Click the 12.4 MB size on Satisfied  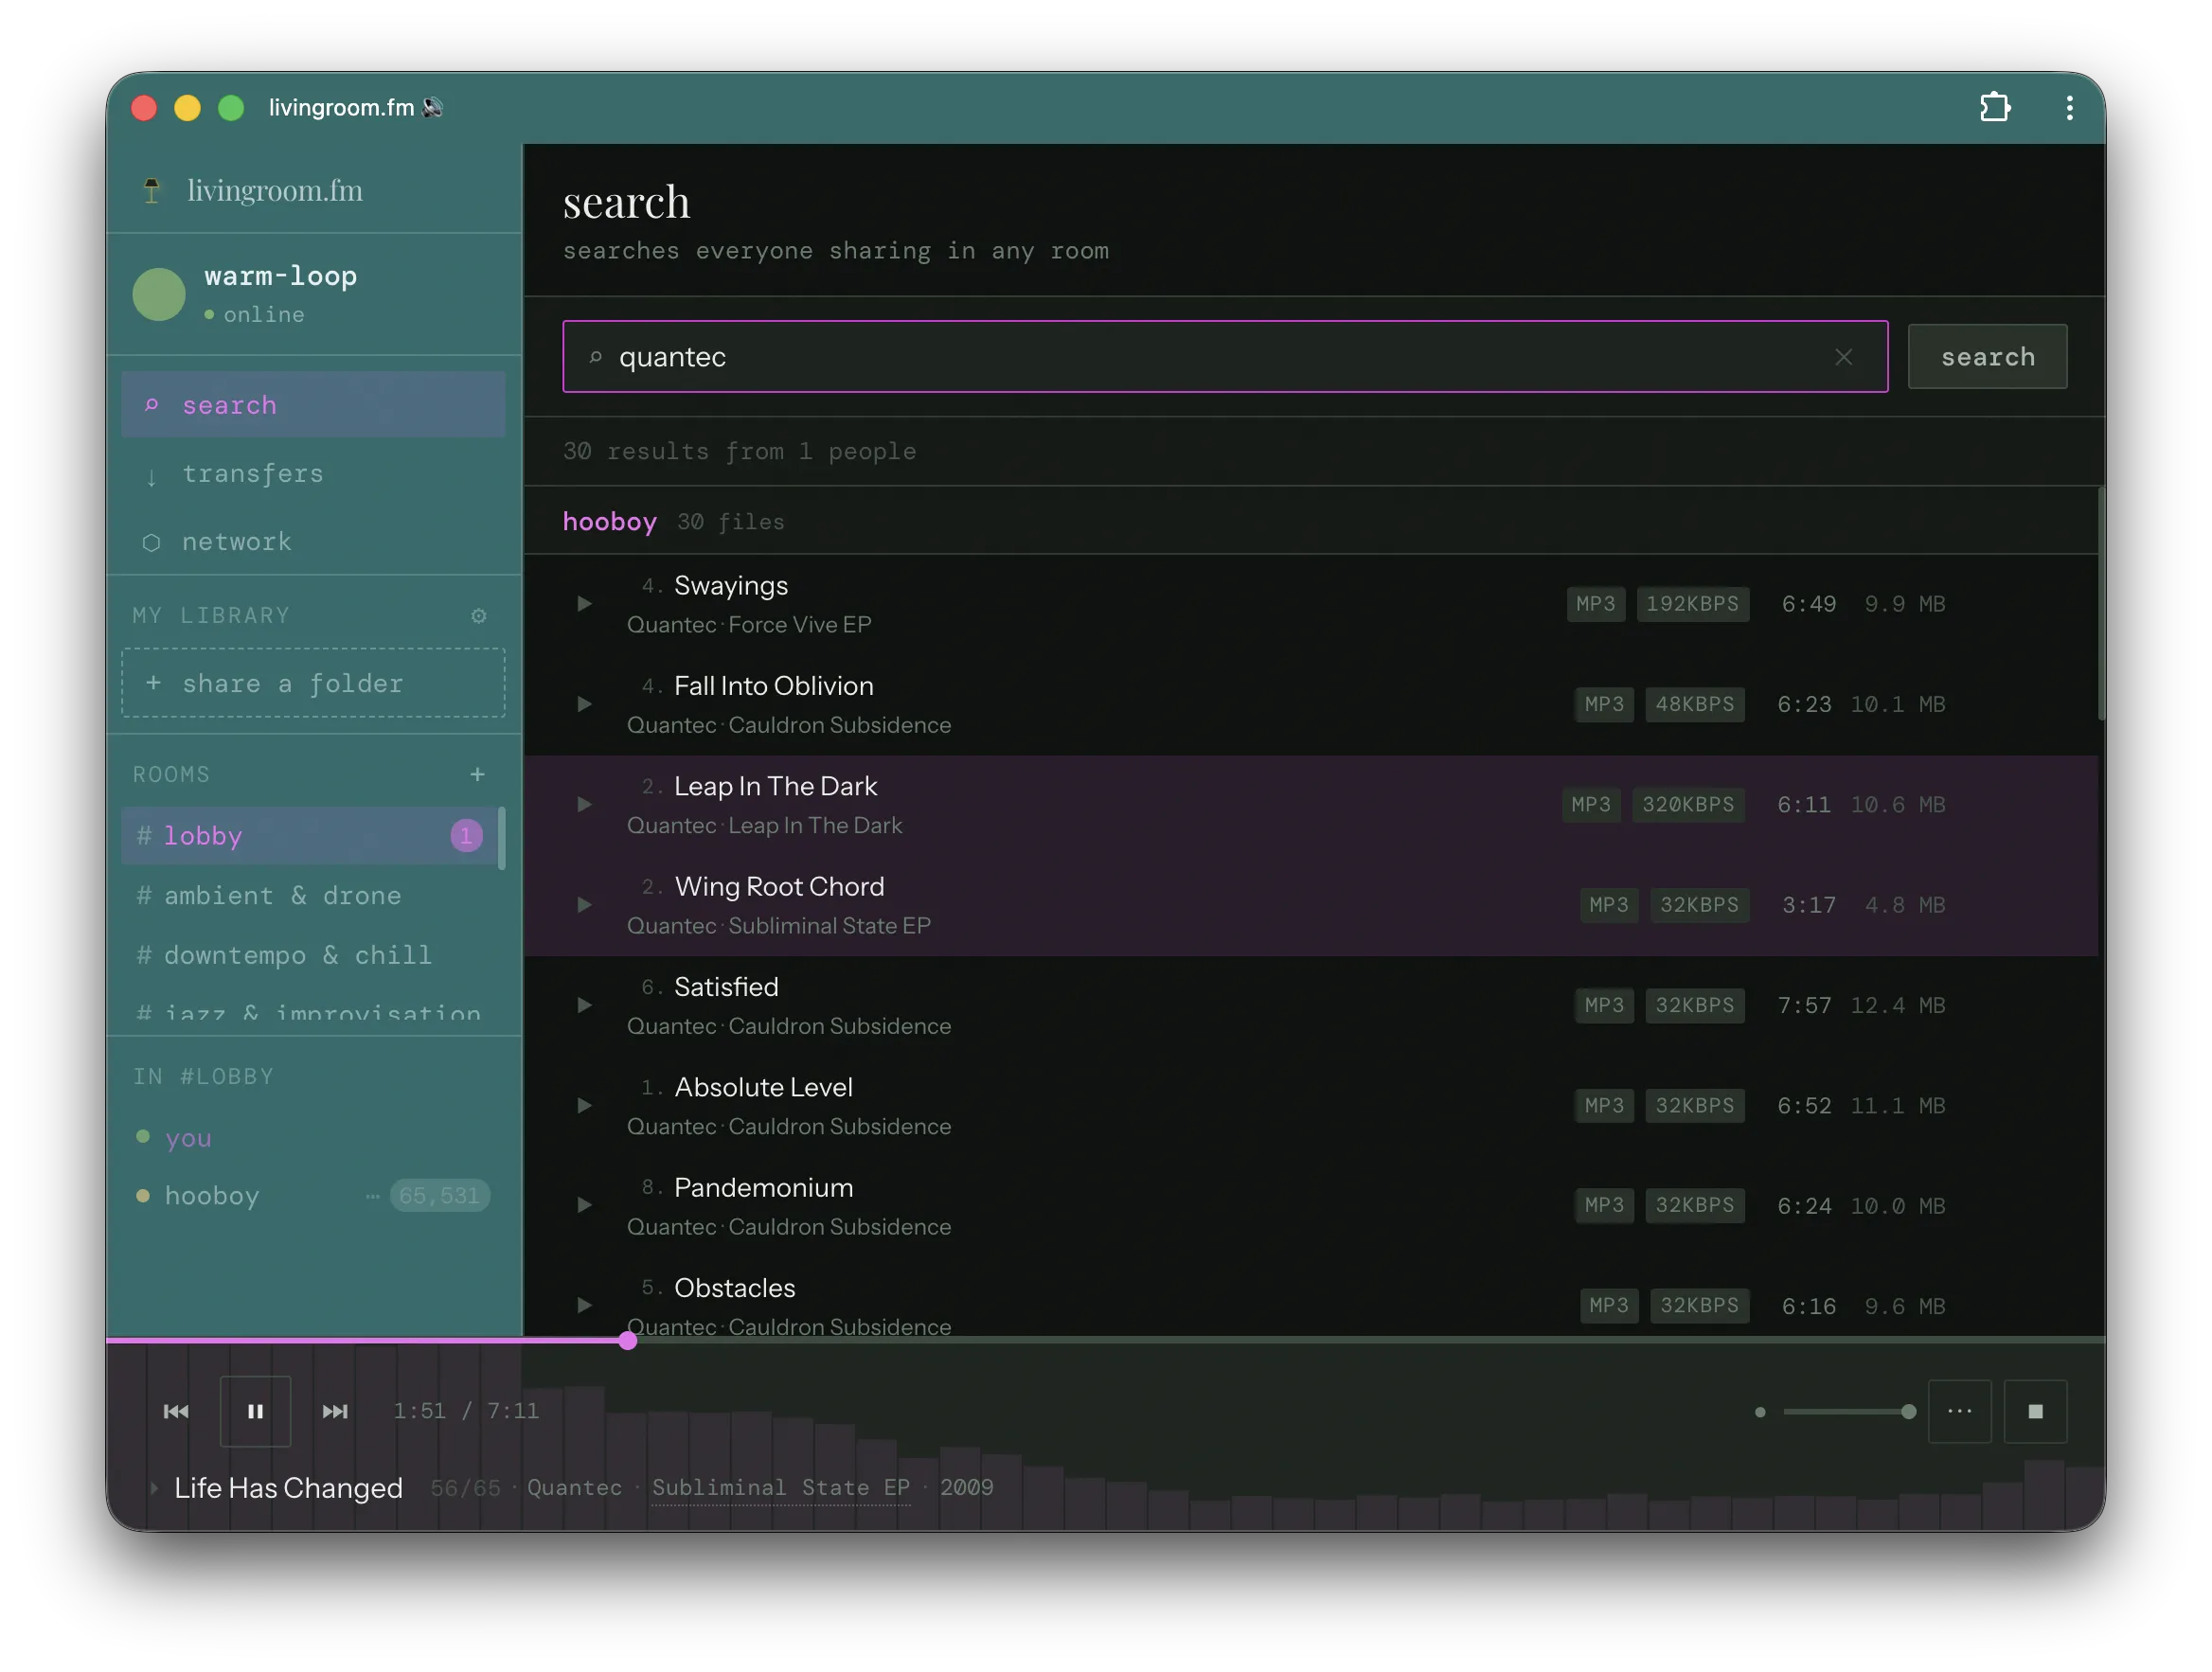(x=1897, y=1005)
